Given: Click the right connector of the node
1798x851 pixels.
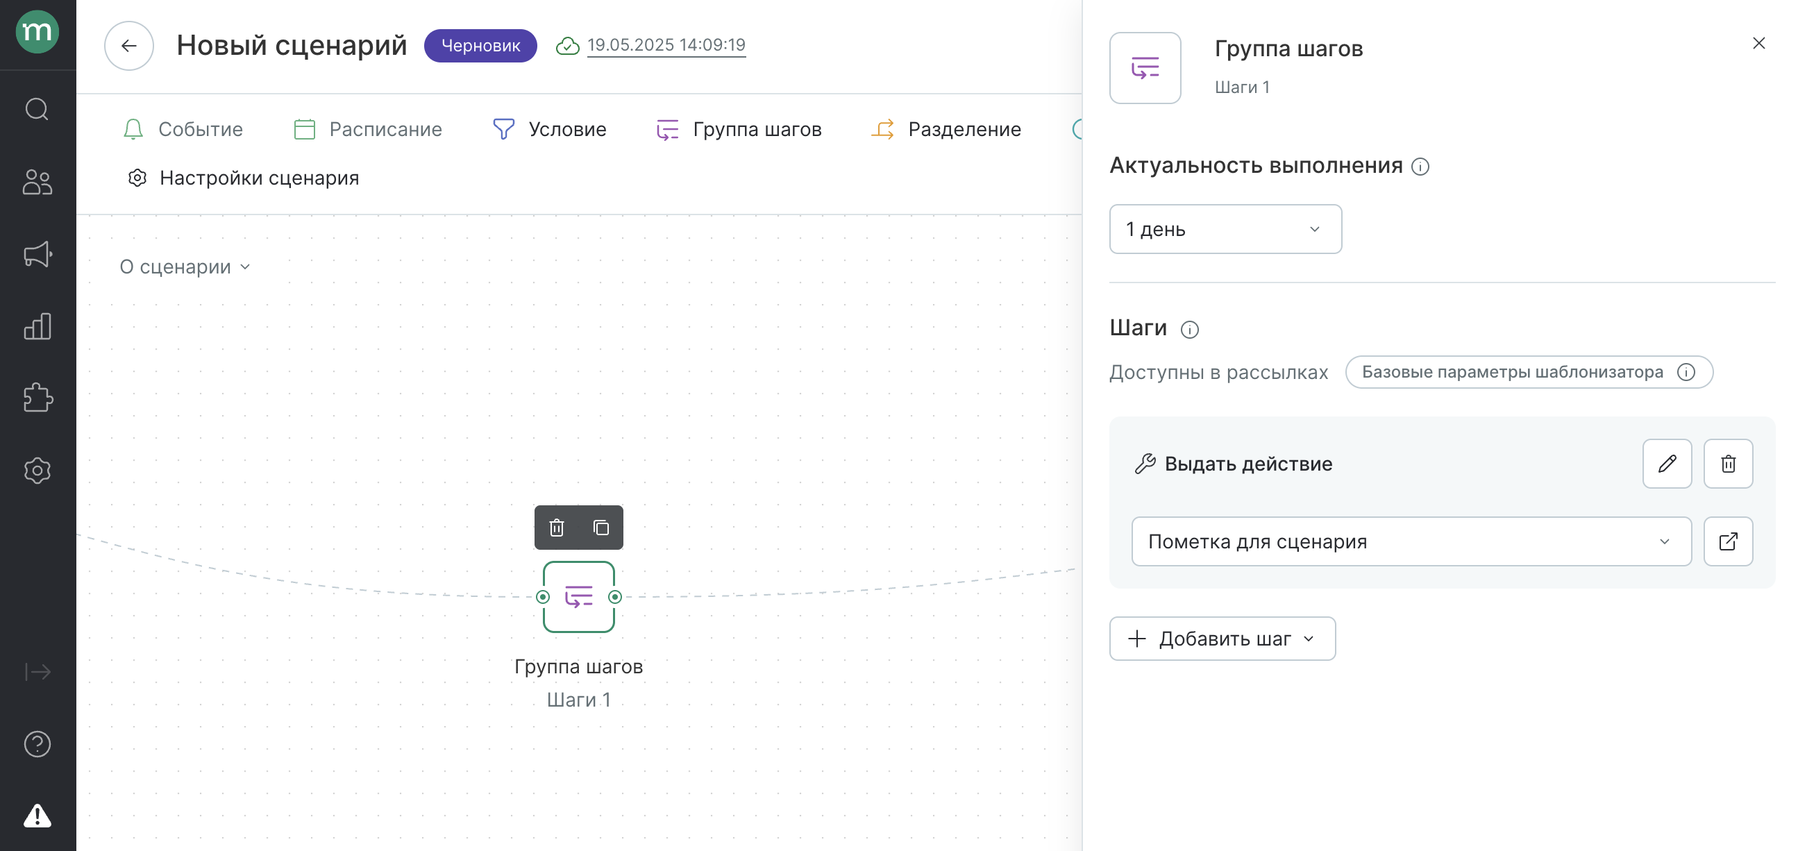Looking at the screenshot, I should click(615, 597).
